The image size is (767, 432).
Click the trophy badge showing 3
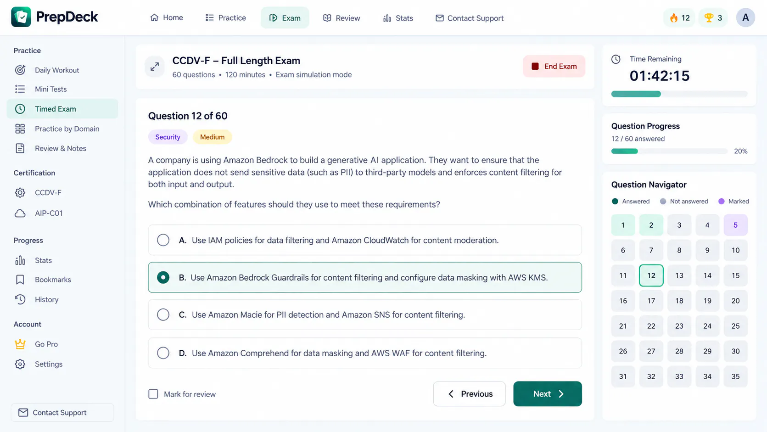pos(713,18)
